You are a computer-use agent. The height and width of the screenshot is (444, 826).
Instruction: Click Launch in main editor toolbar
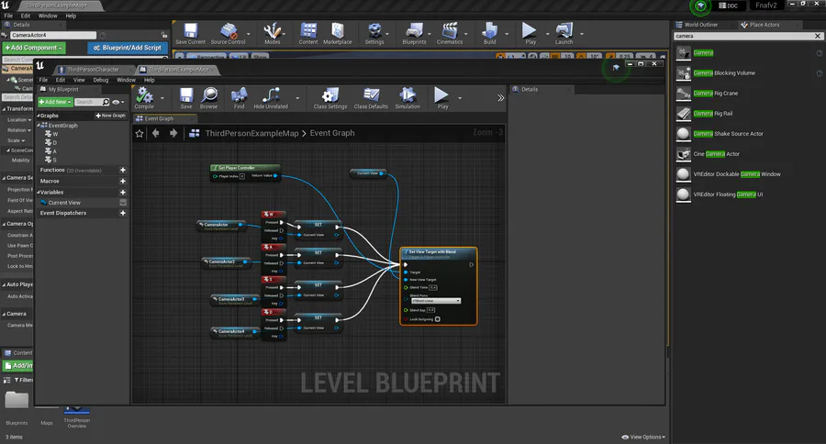(x=564, y=34)
